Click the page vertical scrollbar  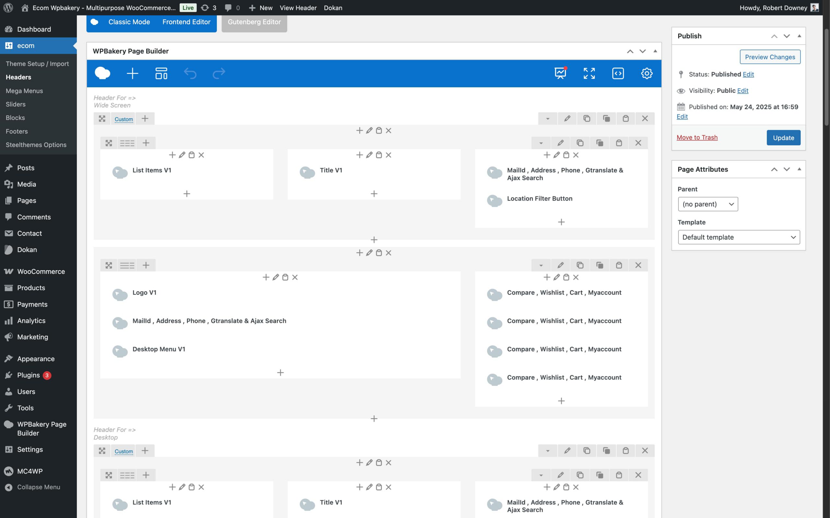click(826, 77)
